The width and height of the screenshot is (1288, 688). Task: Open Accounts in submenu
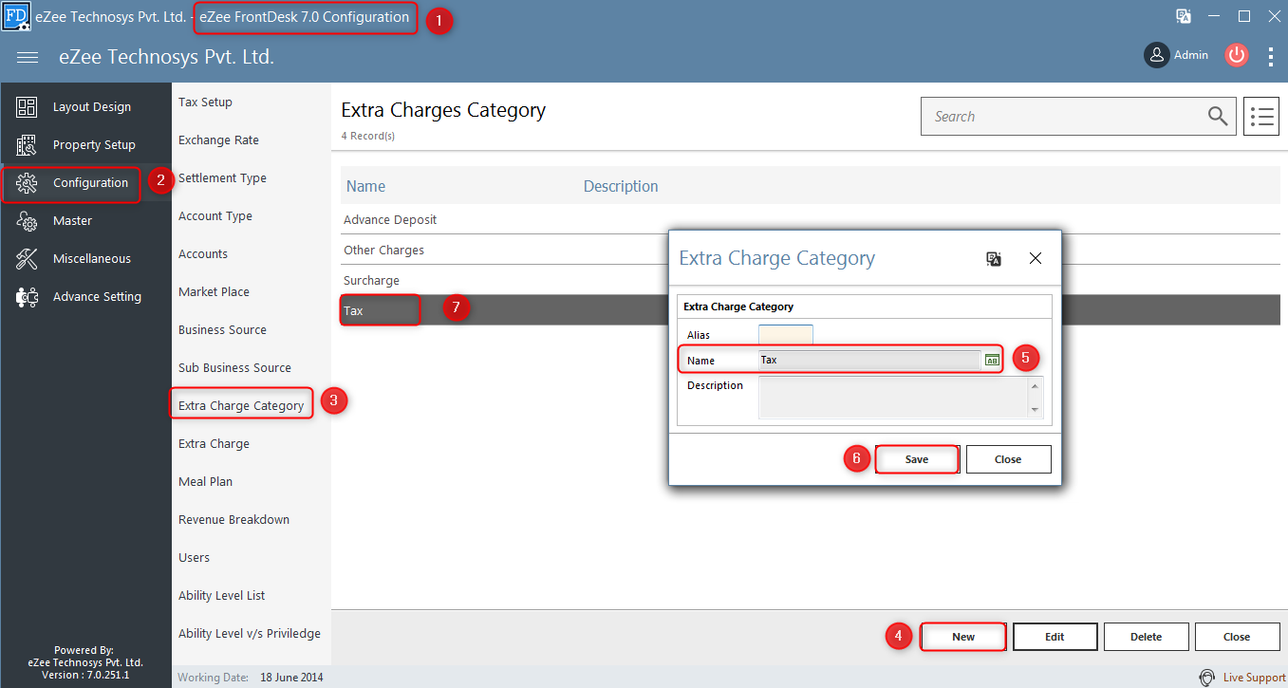point(203,254)
